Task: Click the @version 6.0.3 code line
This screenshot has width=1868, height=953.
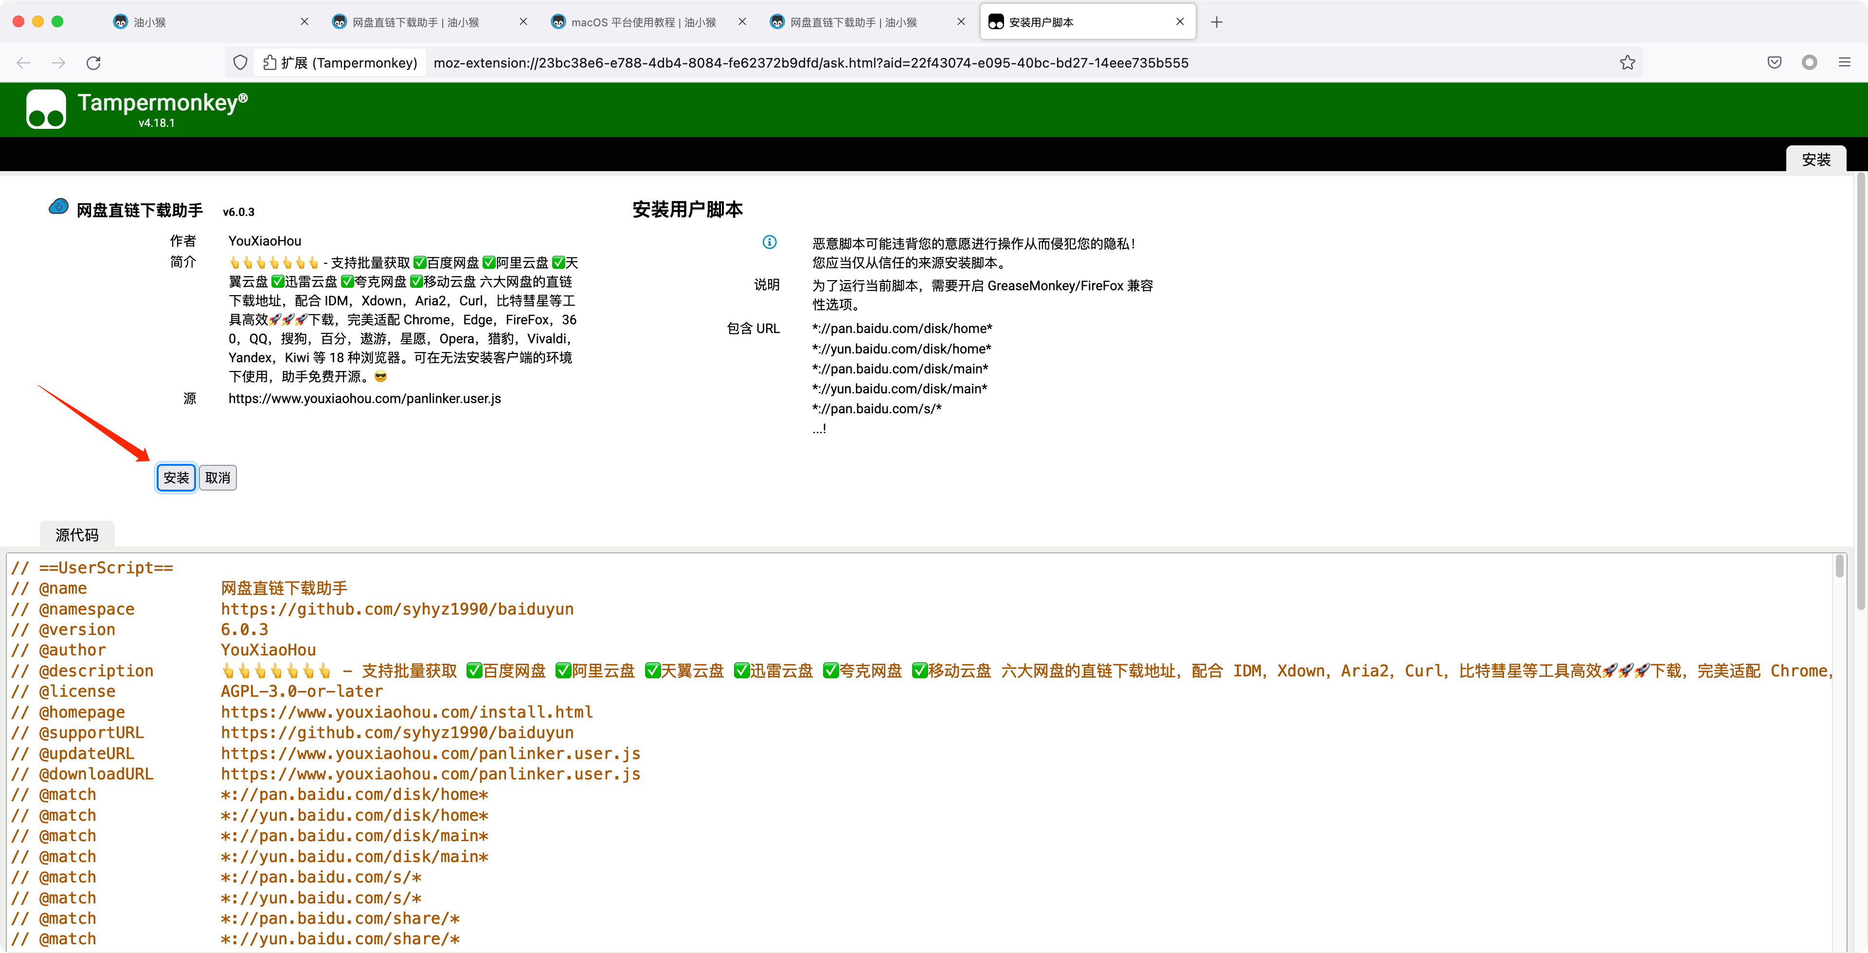Action: 139,629
